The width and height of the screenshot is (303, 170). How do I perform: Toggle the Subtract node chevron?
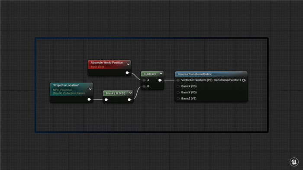[x=161, y=74]
